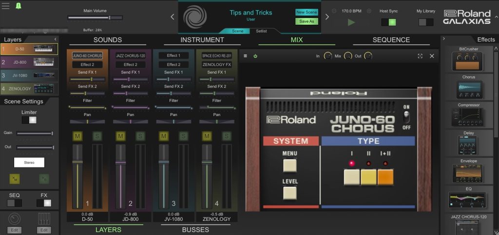Open the Stereo output dropdown
The image size is (499, 235).
pos(29,162)
